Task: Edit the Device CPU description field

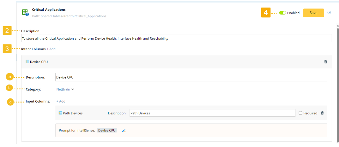Action: click(191, 77)
